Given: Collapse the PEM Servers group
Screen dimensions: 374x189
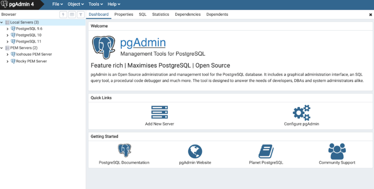Looking at the screenshot, I should tap(2, 48).
